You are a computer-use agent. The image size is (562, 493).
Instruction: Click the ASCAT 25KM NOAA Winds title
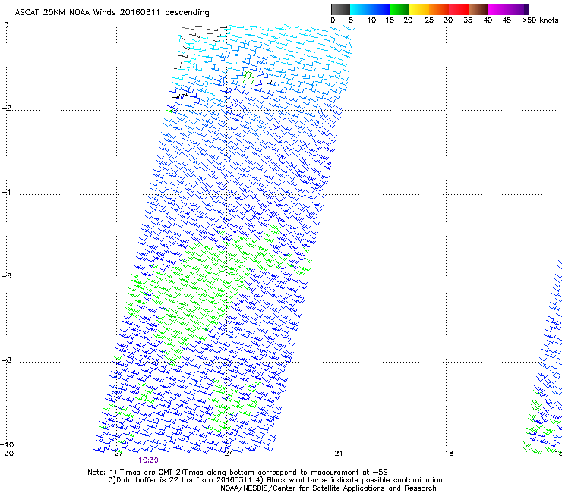[x=112, y=12]
